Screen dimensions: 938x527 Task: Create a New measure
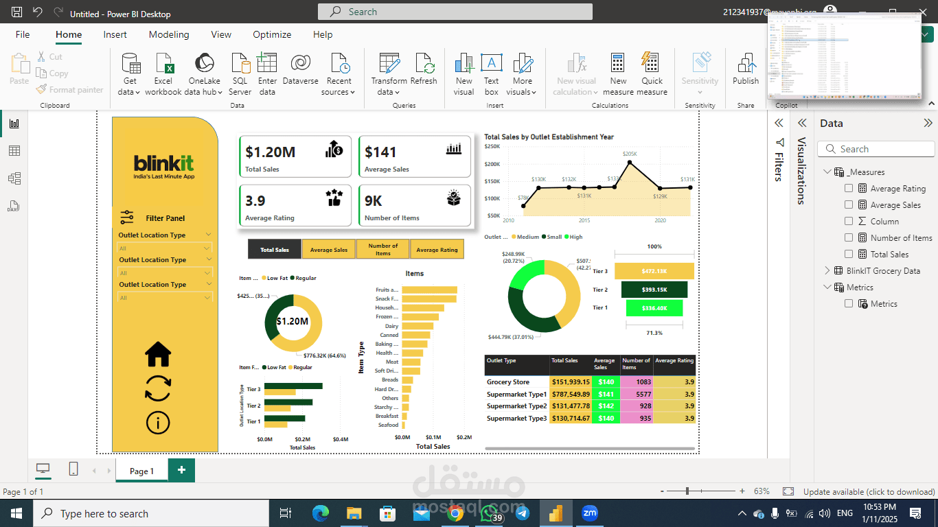(x=618, y=74)
